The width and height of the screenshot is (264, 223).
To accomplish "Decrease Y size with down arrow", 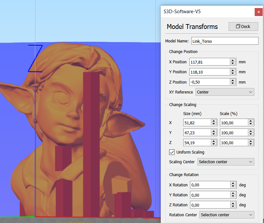I will click(x=214, y=134).
